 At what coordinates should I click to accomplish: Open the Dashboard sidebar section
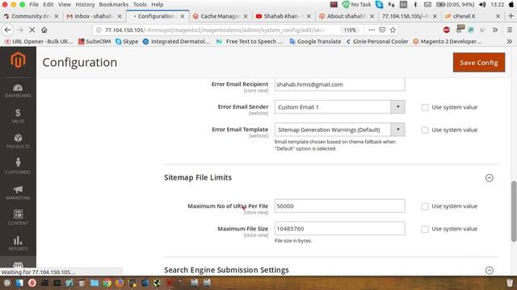pyautogui.click(x=18, y=91)
